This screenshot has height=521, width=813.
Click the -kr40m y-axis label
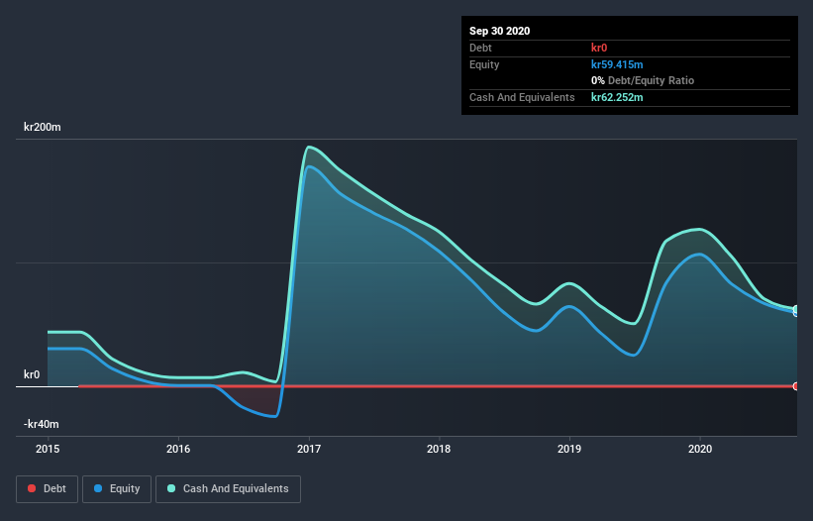(41, 424)
